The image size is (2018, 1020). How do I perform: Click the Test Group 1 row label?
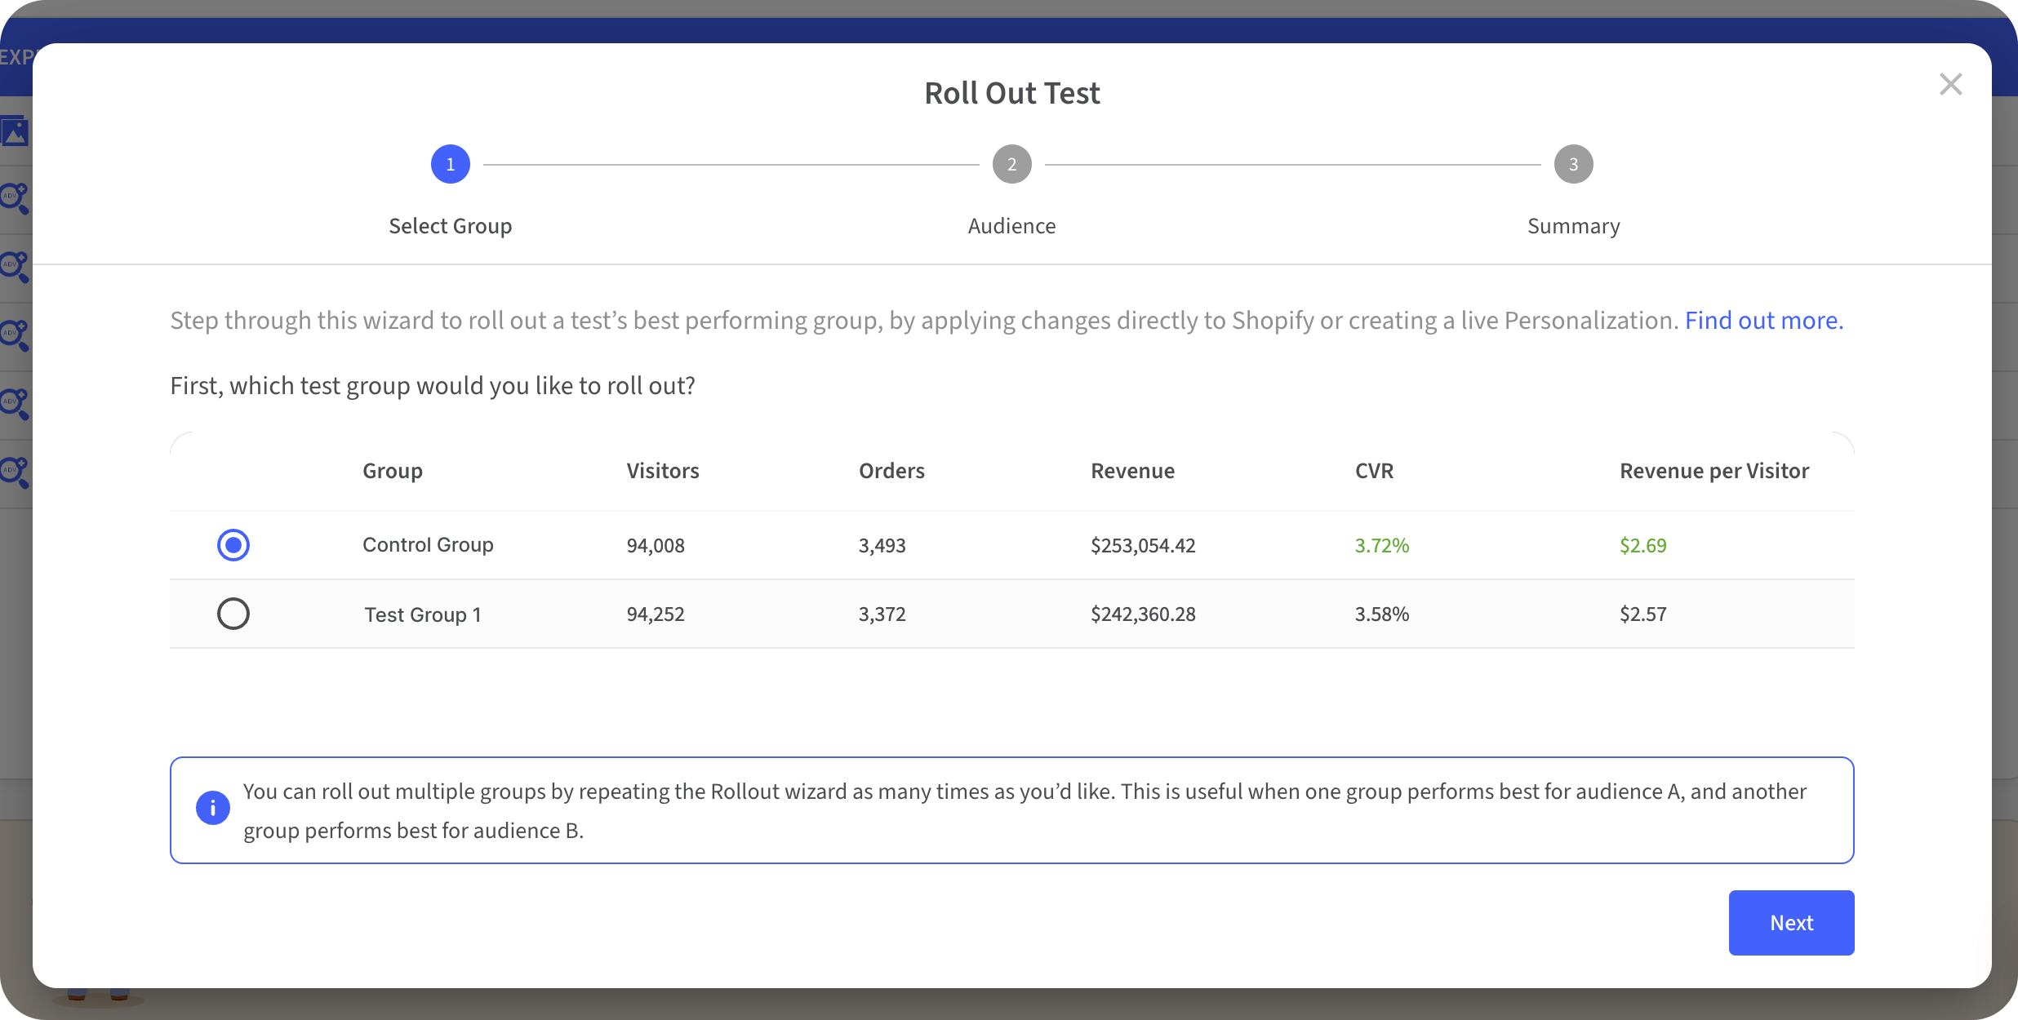(422, 614)
